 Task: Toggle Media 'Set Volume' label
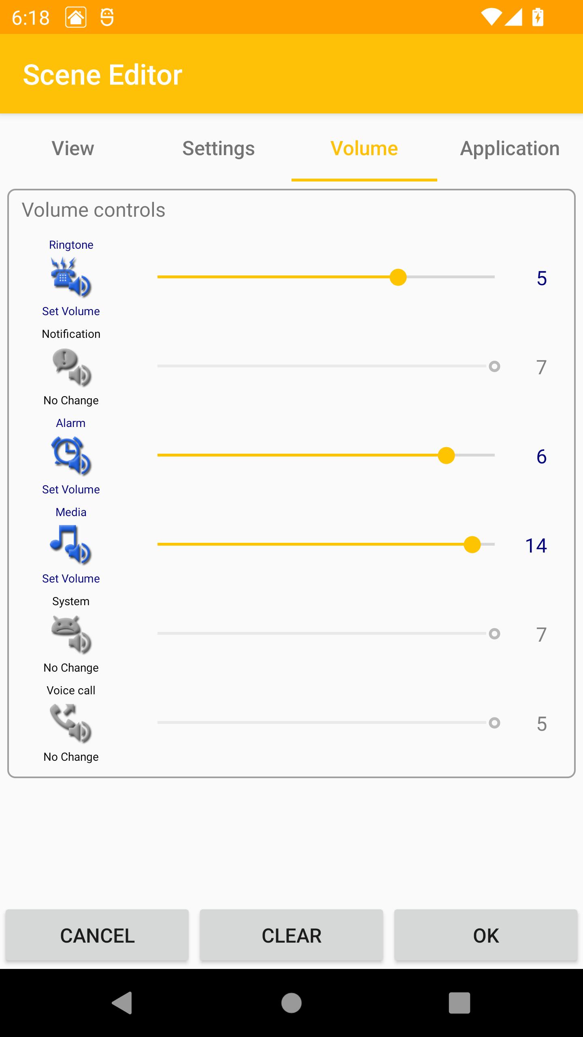[71, 578]
